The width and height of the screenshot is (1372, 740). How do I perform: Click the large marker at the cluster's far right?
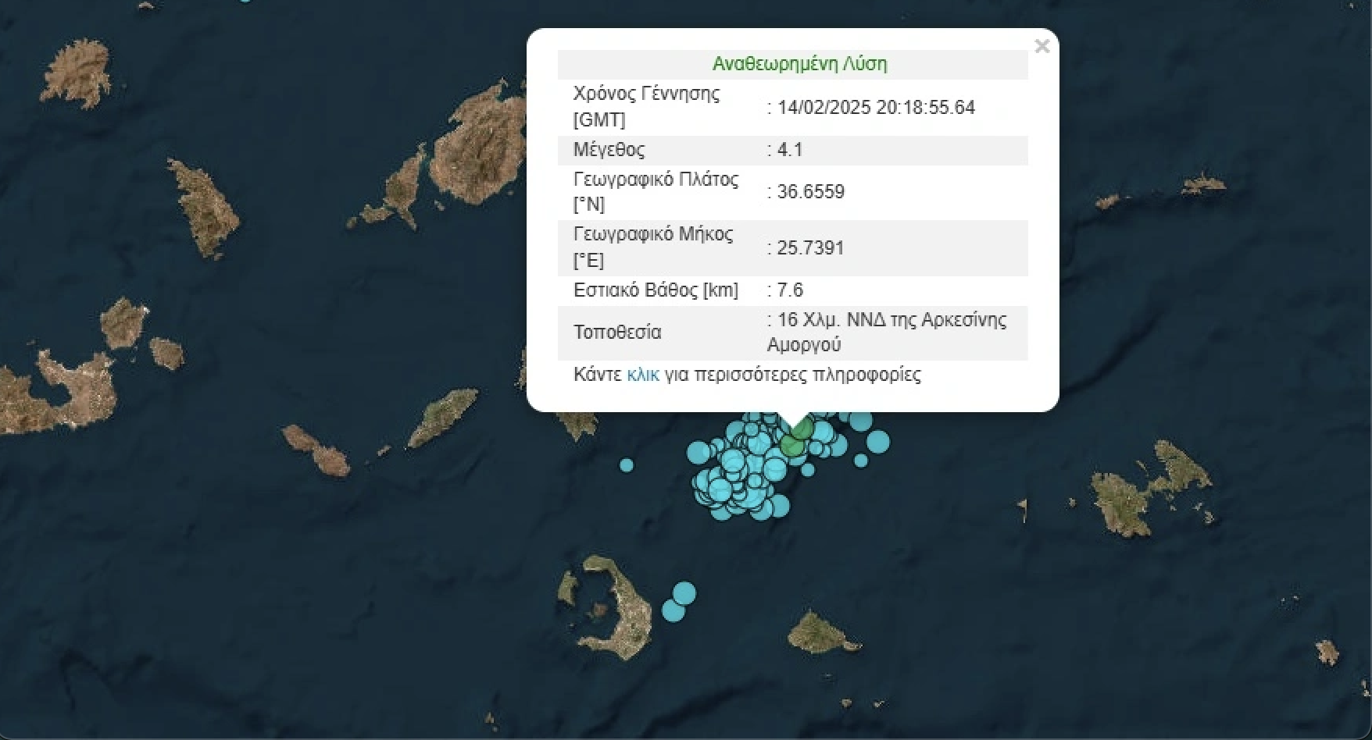pos(877,442)
